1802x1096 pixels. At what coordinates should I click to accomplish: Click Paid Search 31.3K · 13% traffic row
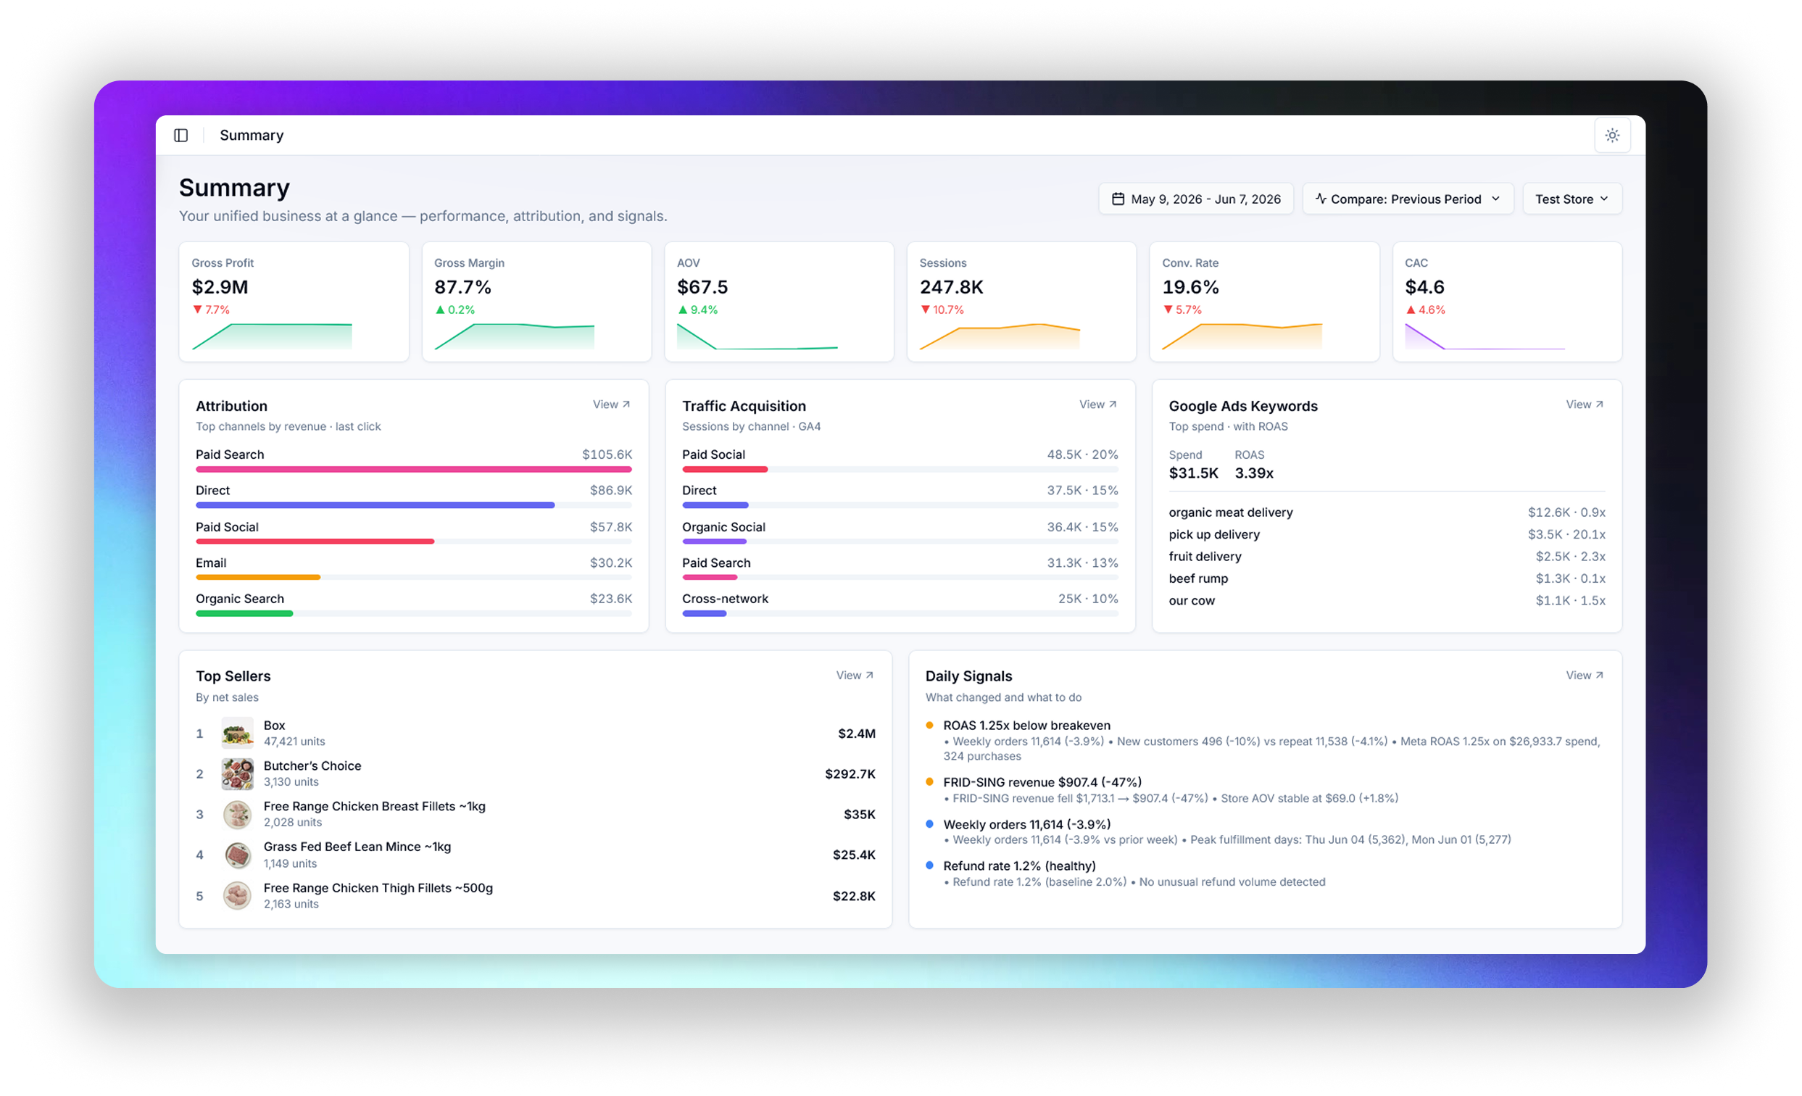[x=900, y=569]
